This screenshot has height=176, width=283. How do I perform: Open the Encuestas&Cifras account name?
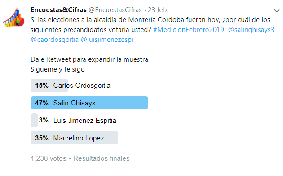(58, 10)
